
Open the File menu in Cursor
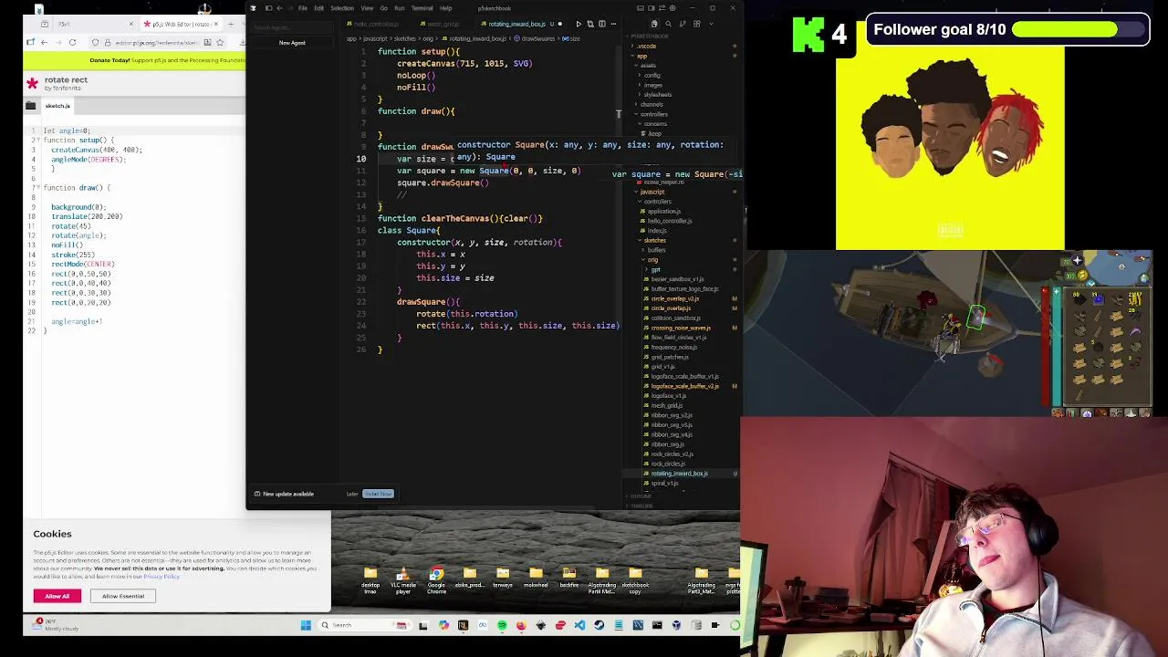(x=303, y=8)
